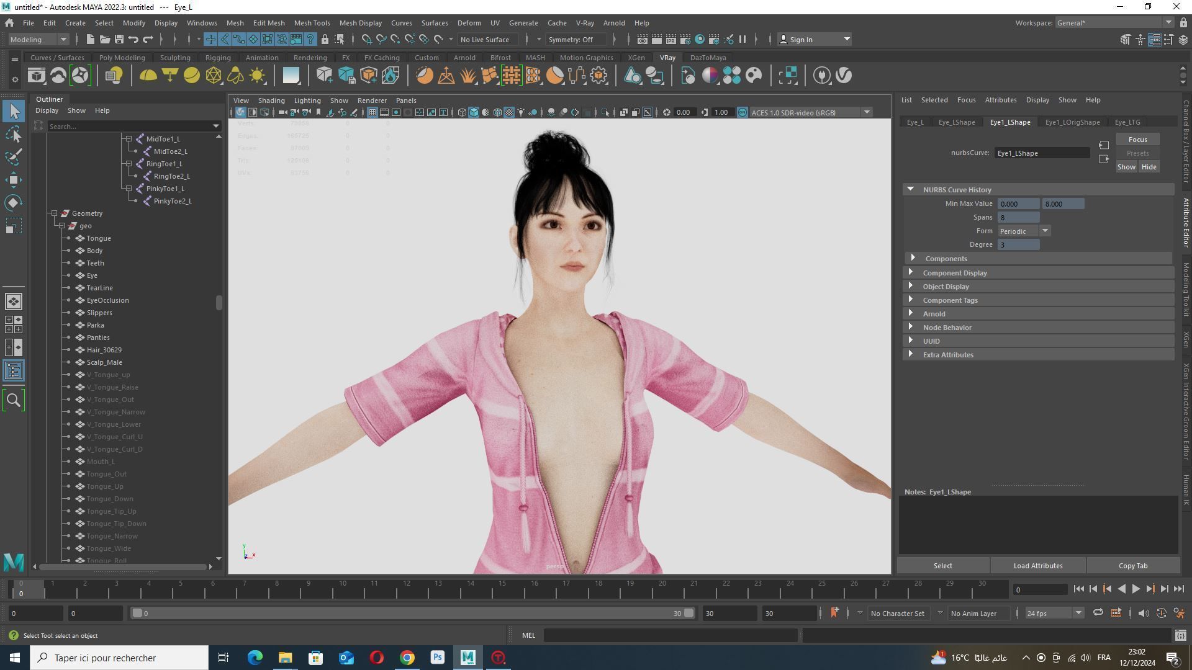The height and width of the screenshot is (670, 1192).
Task: Click the playback range slider bar
Action: tap(412, 613)
